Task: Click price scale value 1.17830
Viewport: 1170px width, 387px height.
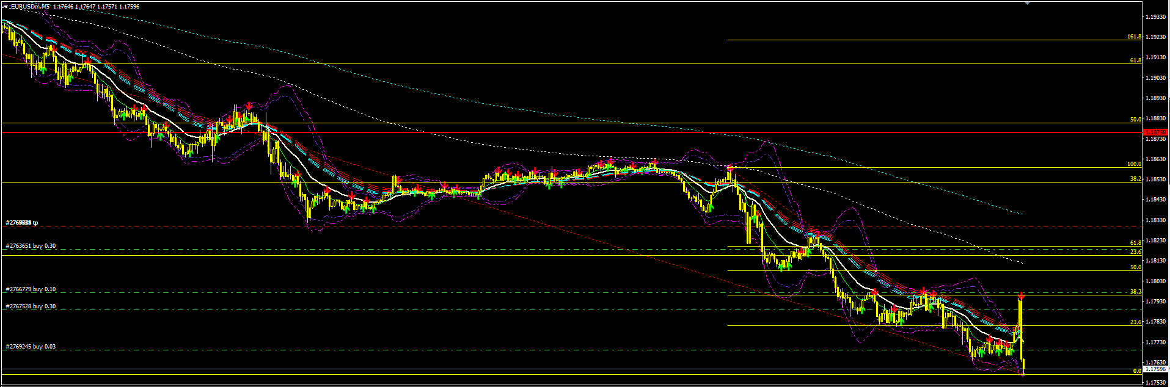Action: (x=1156, y=322)
